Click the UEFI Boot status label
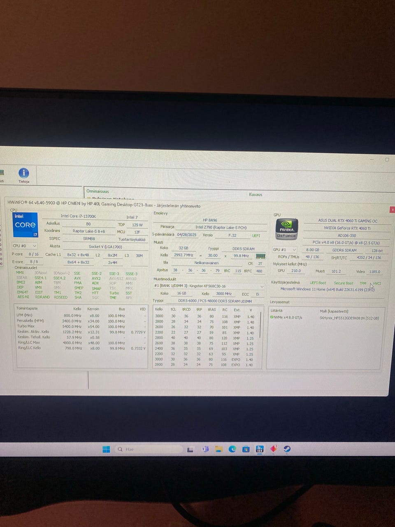 click(318, 283)
